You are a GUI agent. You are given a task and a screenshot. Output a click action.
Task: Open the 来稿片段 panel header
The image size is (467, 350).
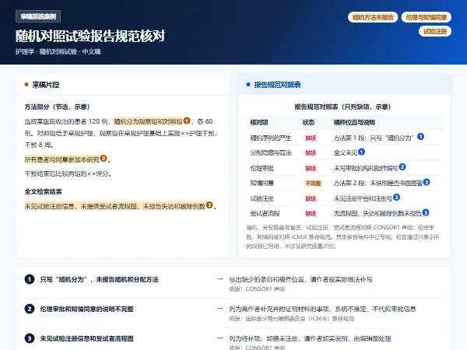(x=123, y=85)
